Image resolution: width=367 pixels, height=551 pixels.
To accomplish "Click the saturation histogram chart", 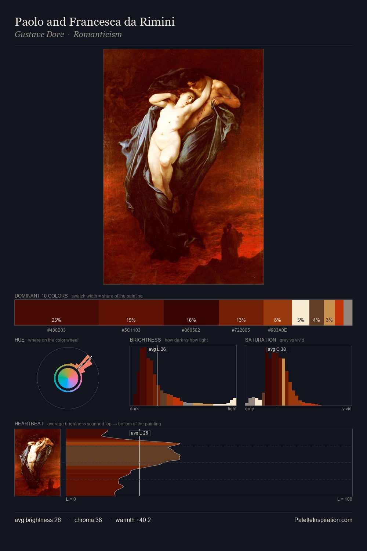I will [x=298, y=375].
